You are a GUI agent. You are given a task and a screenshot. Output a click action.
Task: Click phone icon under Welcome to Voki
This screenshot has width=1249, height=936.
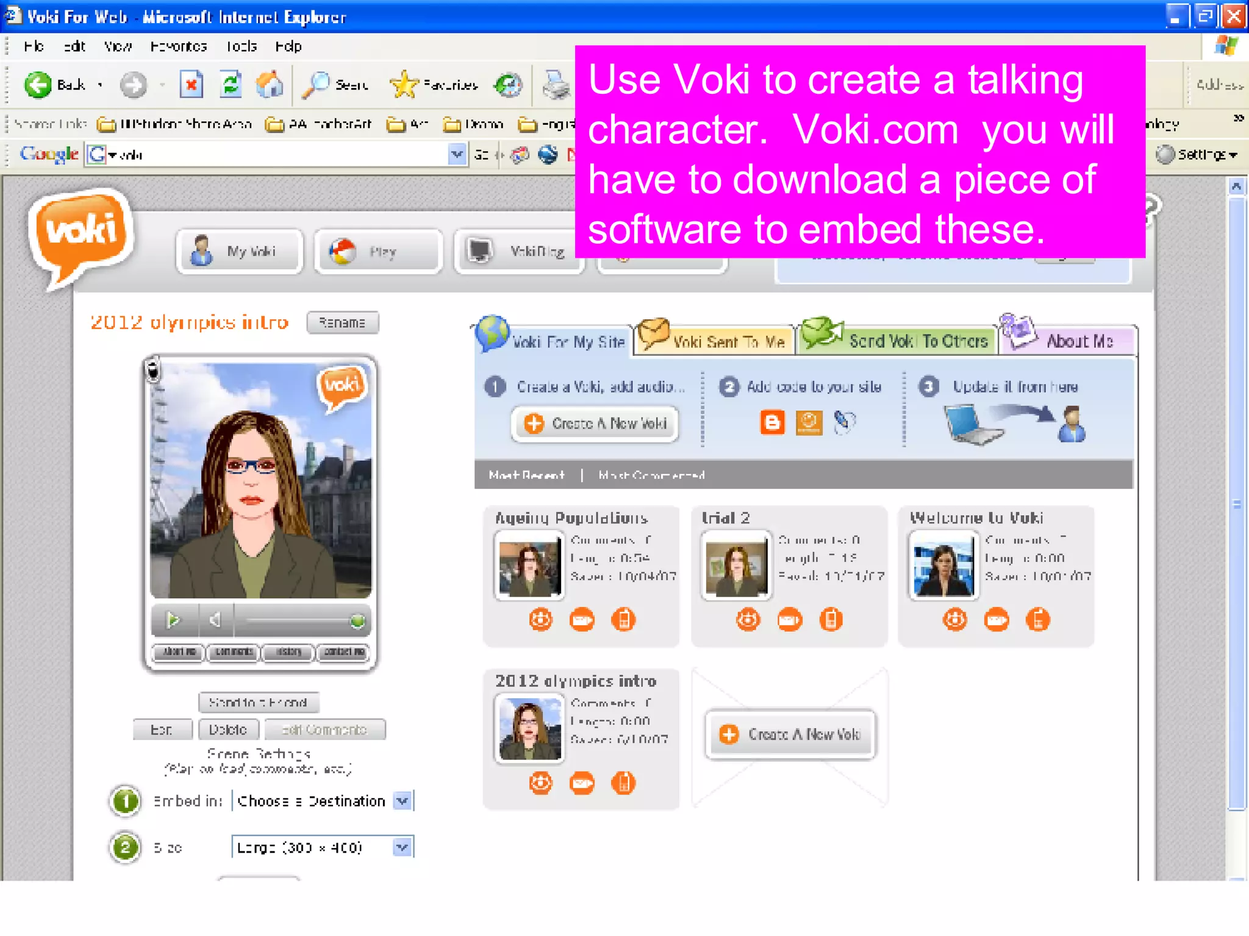[1038, 619]
